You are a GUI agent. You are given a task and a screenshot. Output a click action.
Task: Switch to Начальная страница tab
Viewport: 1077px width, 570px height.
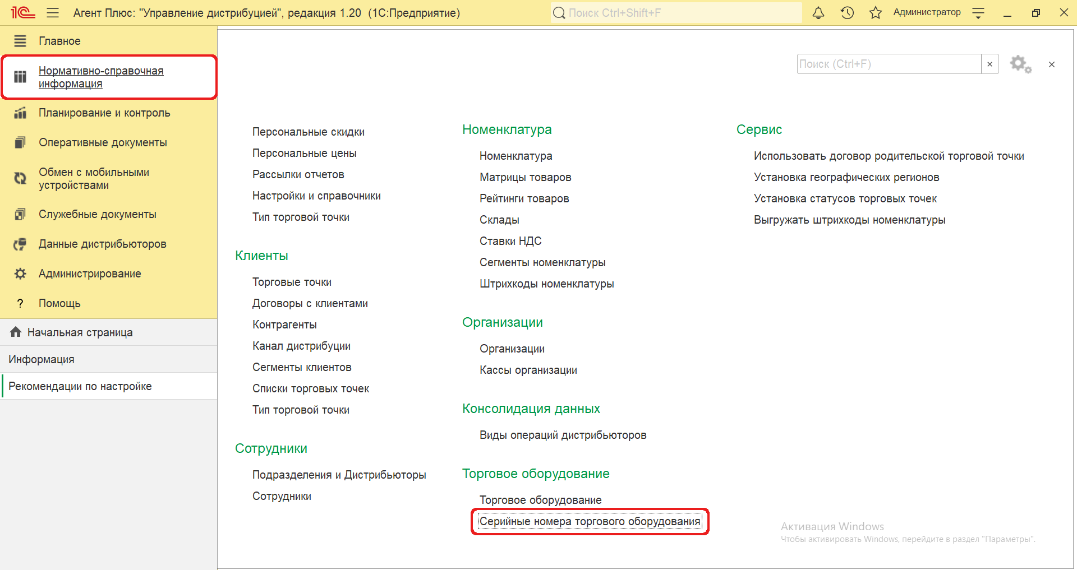(108, 332)
